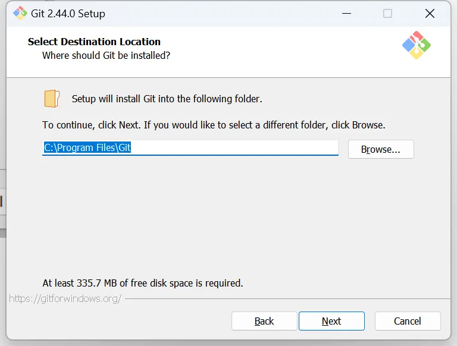Image resolution: width=457 pixels, height=346 pixels.
Task: Click the "Setup will install Git" message text
Action: click(167, 99)
